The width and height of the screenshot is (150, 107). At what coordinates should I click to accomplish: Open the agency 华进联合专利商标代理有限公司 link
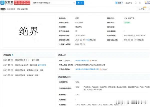tap(87, 69)
